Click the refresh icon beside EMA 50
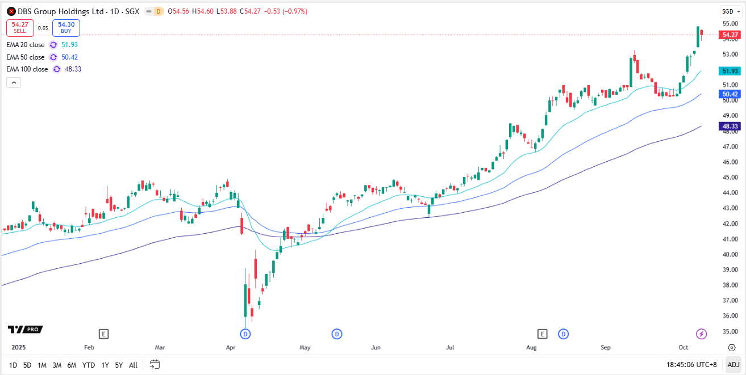 tap(53, 57)
